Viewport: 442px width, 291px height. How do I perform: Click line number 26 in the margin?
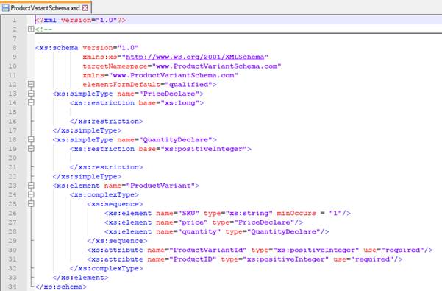[x=12, y=213]
